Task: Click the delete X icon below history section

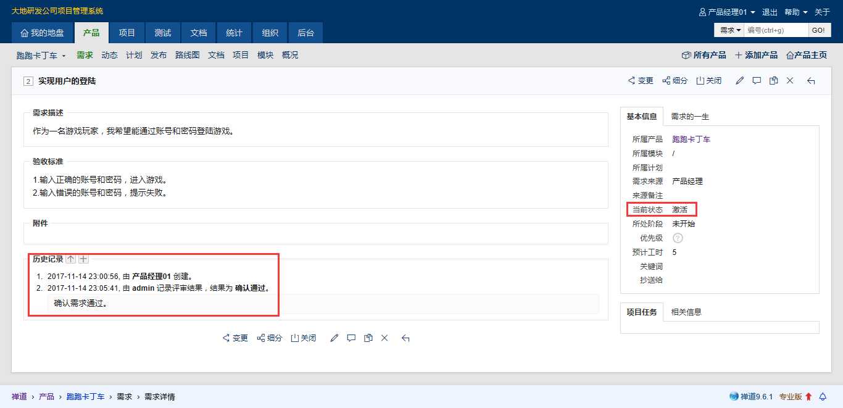Action: [384, 338]
